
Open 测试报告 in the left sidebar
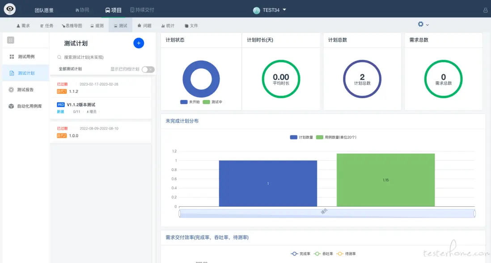click(x=25, y=90)
